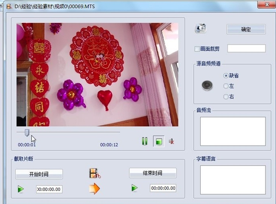Click the video seek slider handle
This screenshot has width=276, height=204.
click(27, 133)
